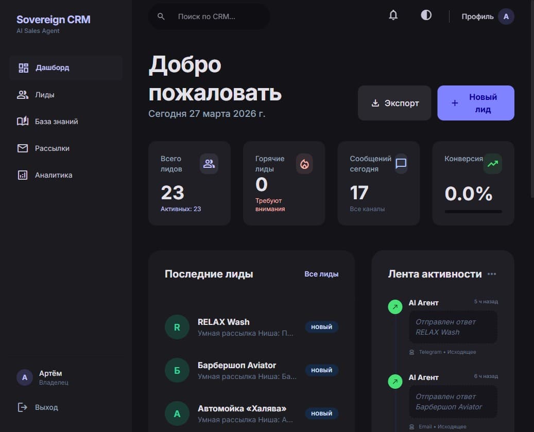Click the Барбершоп Aviator avatar Б

click(x=177, y=370)
